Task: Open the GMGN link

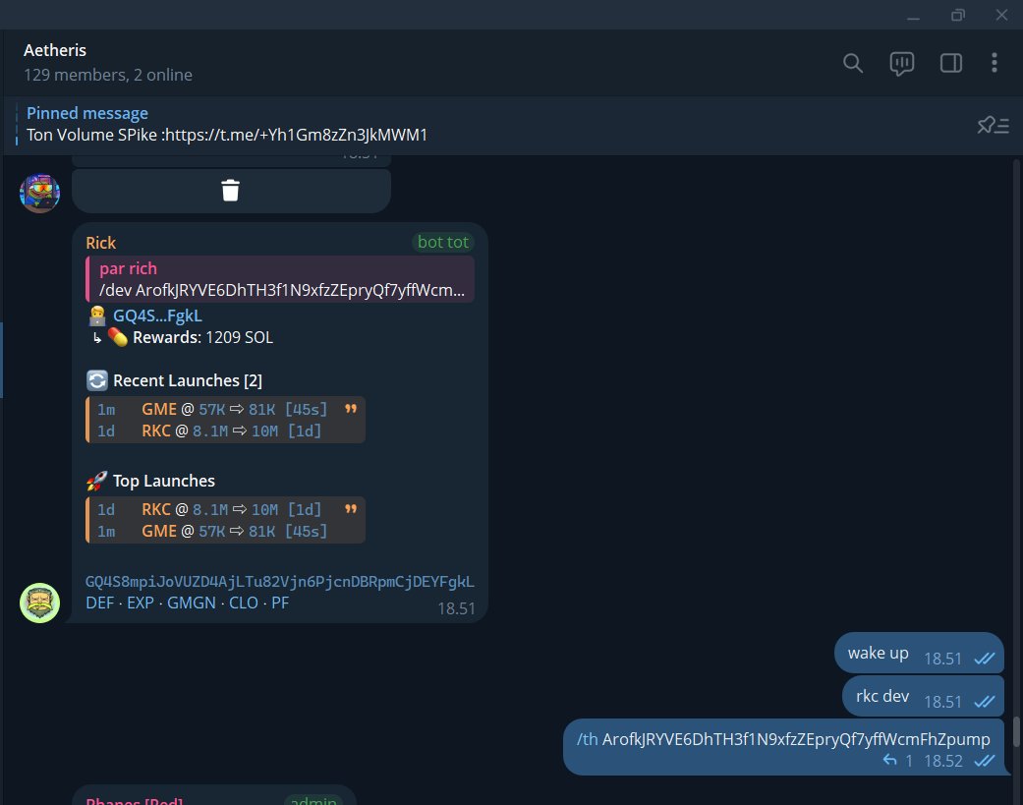Action: click(192, 603)
